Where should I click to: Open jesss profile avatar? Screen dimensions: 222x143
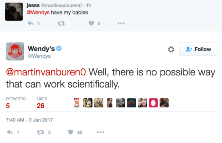click(14, 11)
